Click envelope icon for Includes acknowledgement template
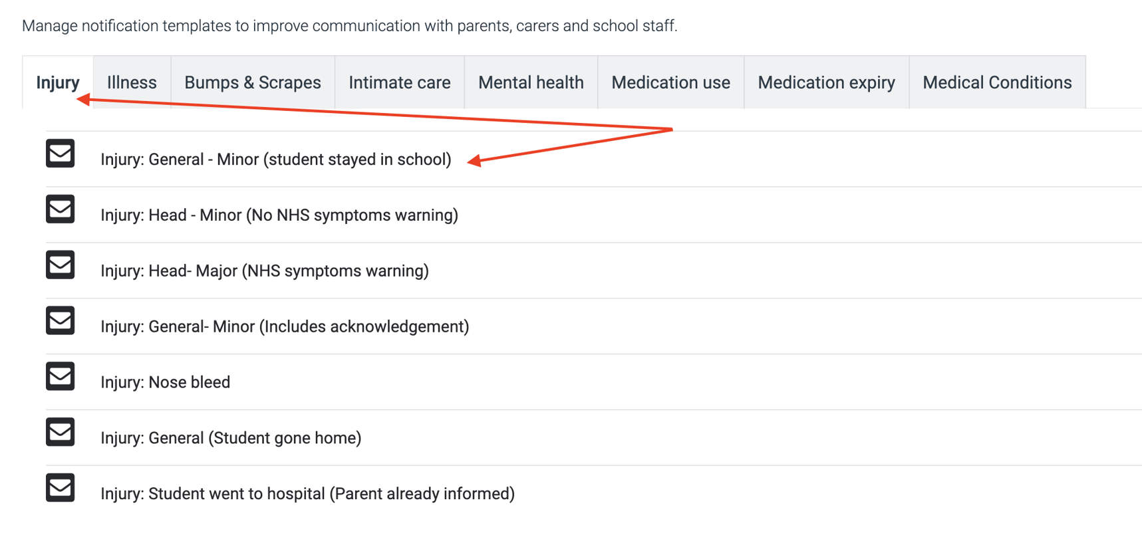The height and width of the screenshot is (555, 1142). [x=60, y=321]
